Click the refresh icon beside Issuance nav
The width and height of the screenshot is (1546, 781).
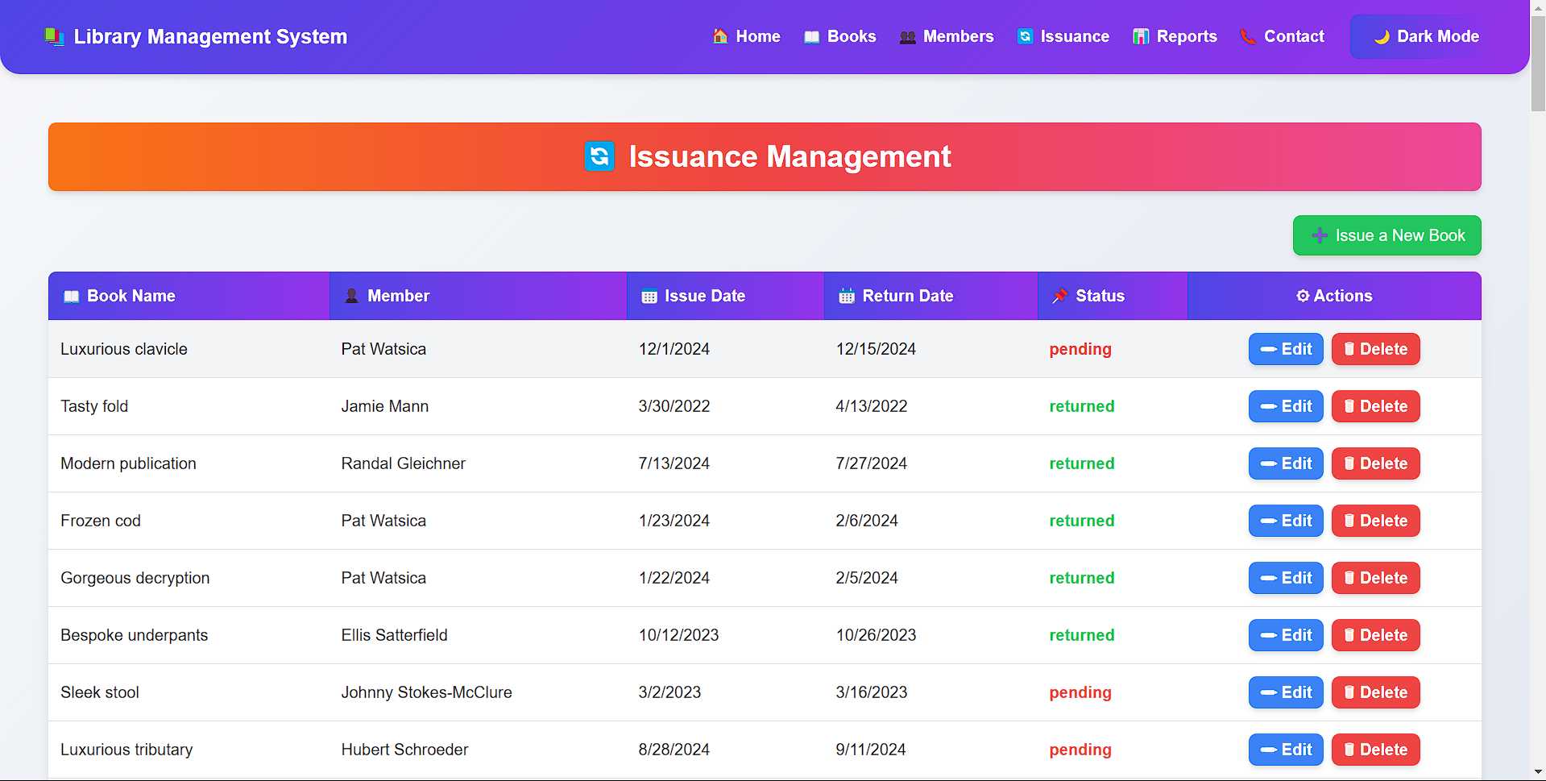(1025, 36)
